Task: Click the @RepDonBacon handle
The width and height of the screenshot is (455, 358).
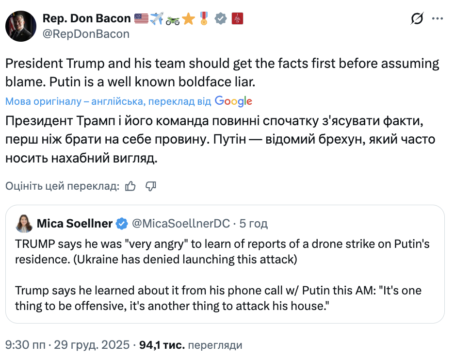Action: (x=85, y=34)
